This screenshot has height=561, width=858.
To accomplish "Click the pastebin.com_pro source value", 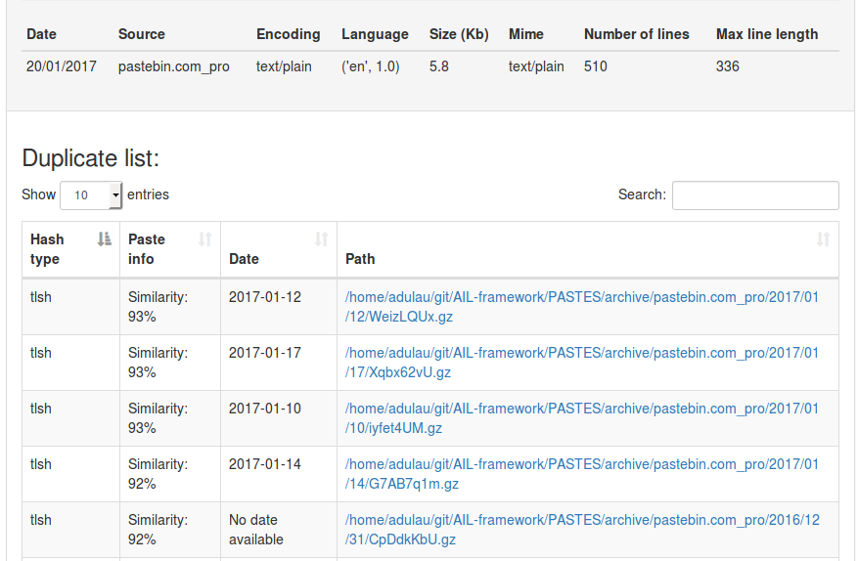I will click(x=174, y=66).
